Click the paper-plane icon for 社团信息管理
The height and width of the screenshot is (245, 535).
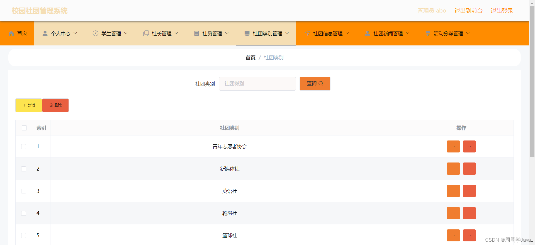(x=307, y=33)
